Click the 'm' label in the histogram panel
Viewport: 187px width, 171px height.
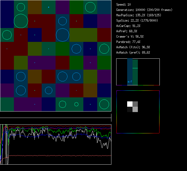pyautogui.click(x=128, y=82)
